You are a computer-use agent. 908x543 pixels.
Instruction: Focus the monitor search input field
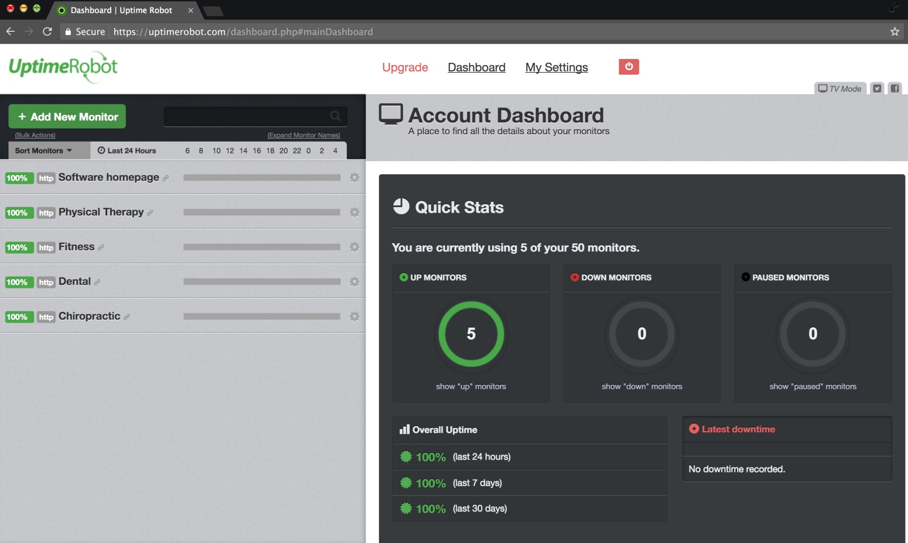pyautogui.click(x=255, y=116)
